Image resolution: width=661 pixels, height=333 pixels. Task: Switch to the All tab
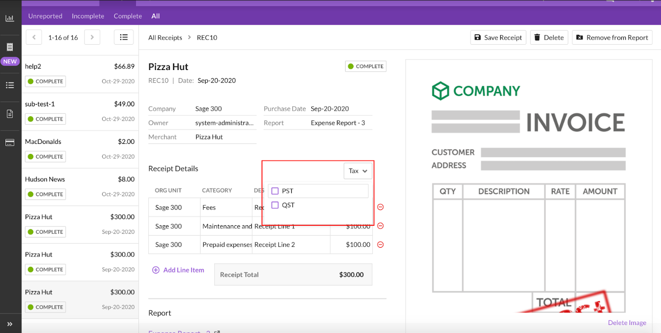156,16
